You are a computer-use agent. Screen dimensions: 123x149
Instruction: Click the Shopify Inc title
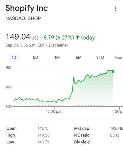pyautogui.click(x=27, y=8)
